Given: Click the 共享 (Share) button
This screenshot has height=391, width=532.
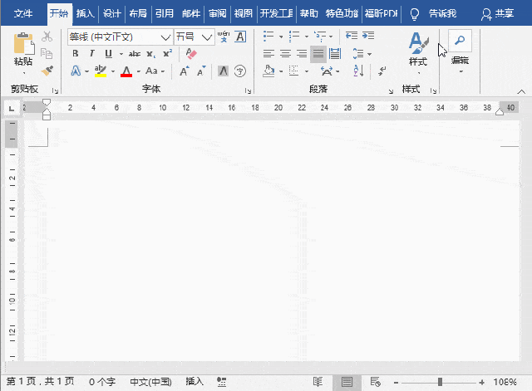Looking at the screenshot, I should click(x=498, y=13).
